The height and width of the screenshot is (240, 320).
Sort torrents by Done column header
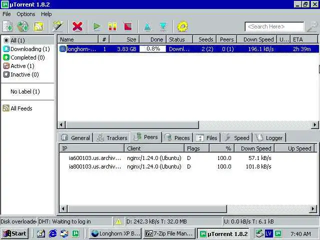tap(152, 39)
